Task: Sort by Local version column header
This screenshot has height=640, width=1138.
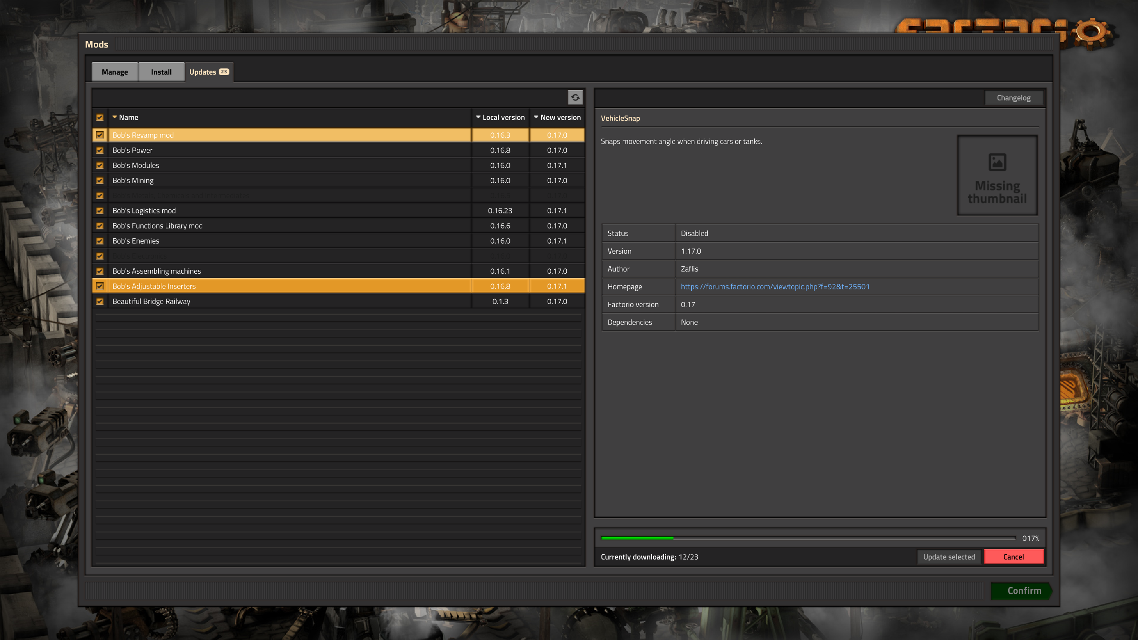Action: pos(500,117)
